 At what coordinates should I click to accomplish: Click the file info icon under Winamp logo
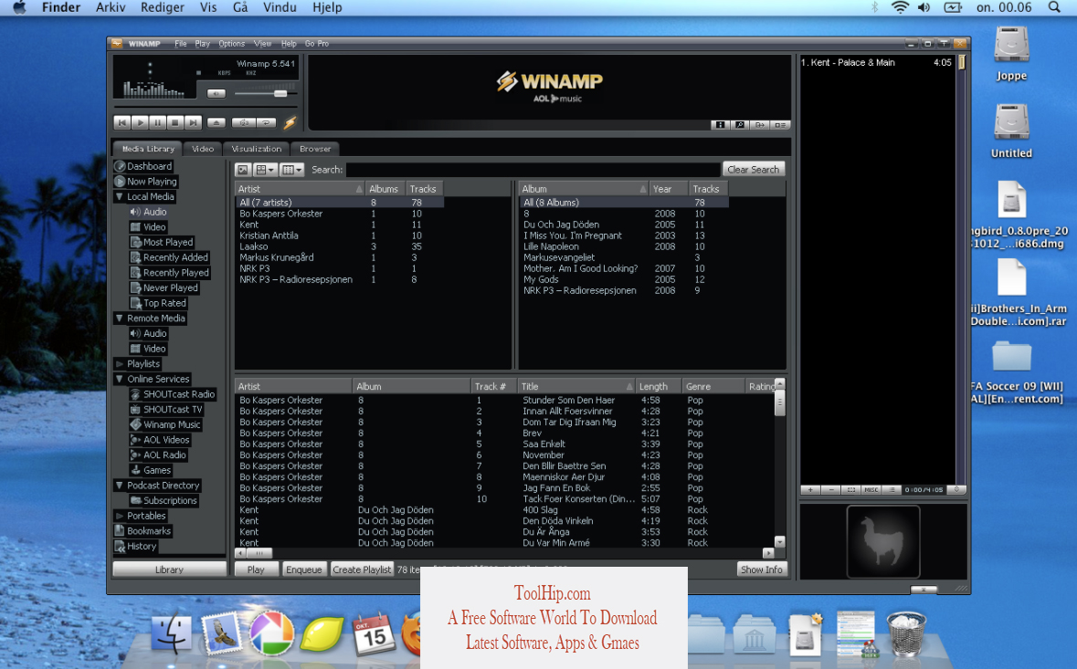pyautogui.click(x=721, y=125)
